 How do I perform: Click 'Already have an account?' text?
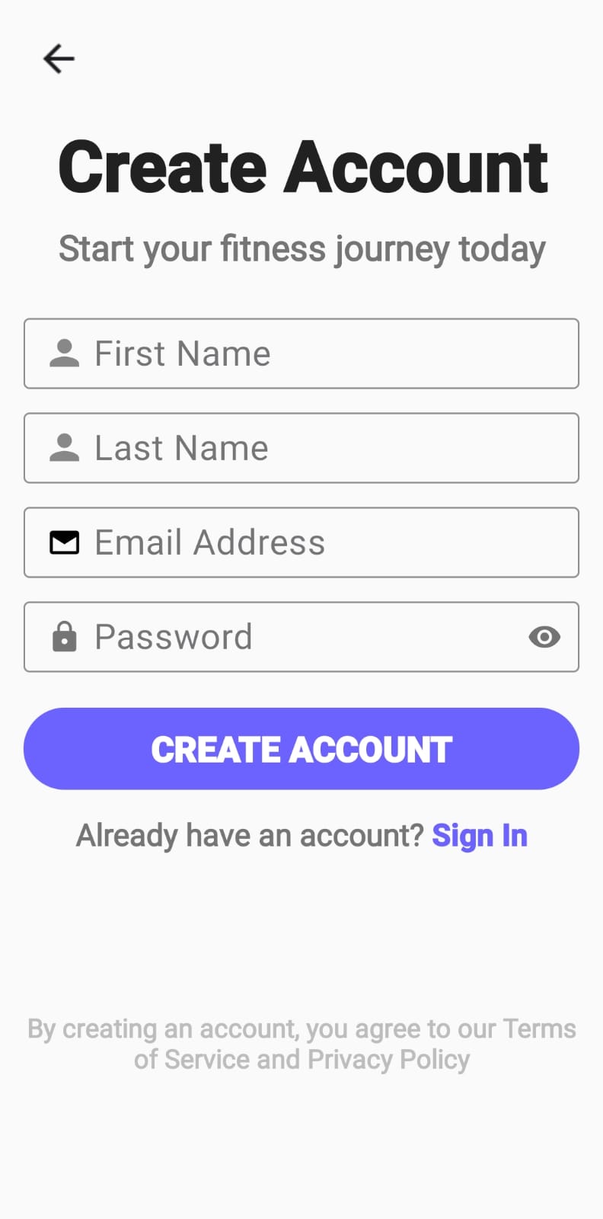[x=250, y=836]
